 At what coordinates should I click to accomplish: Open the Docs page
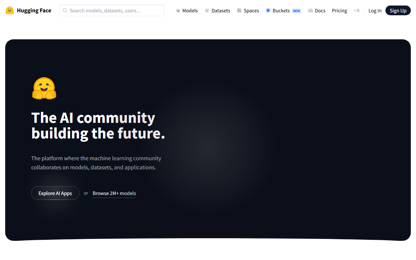(x=317, y=10)
